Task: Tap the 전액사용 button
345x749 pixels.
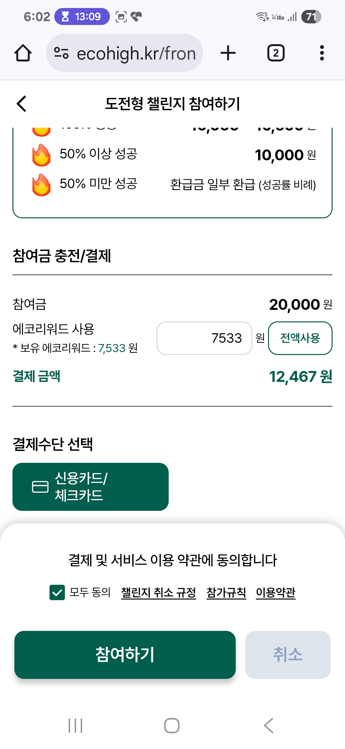Action: point(300,338)
